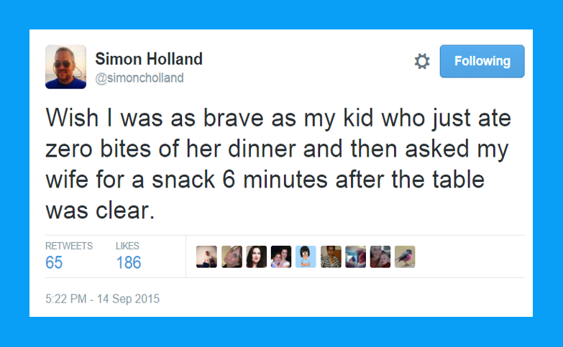Click the tweet text about the brave kid
563x347 pixels.
(278, 164)
